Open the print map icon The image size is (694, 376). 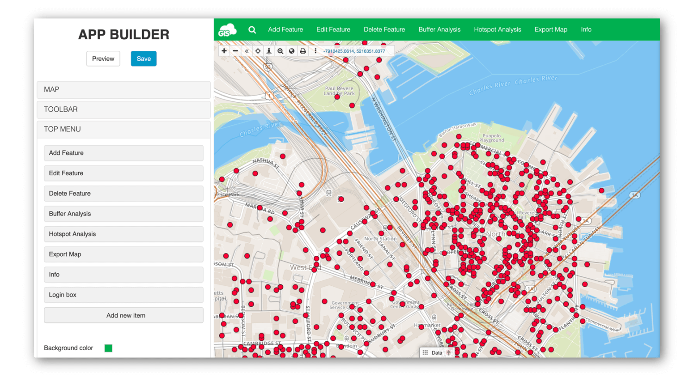click(303, 50)
